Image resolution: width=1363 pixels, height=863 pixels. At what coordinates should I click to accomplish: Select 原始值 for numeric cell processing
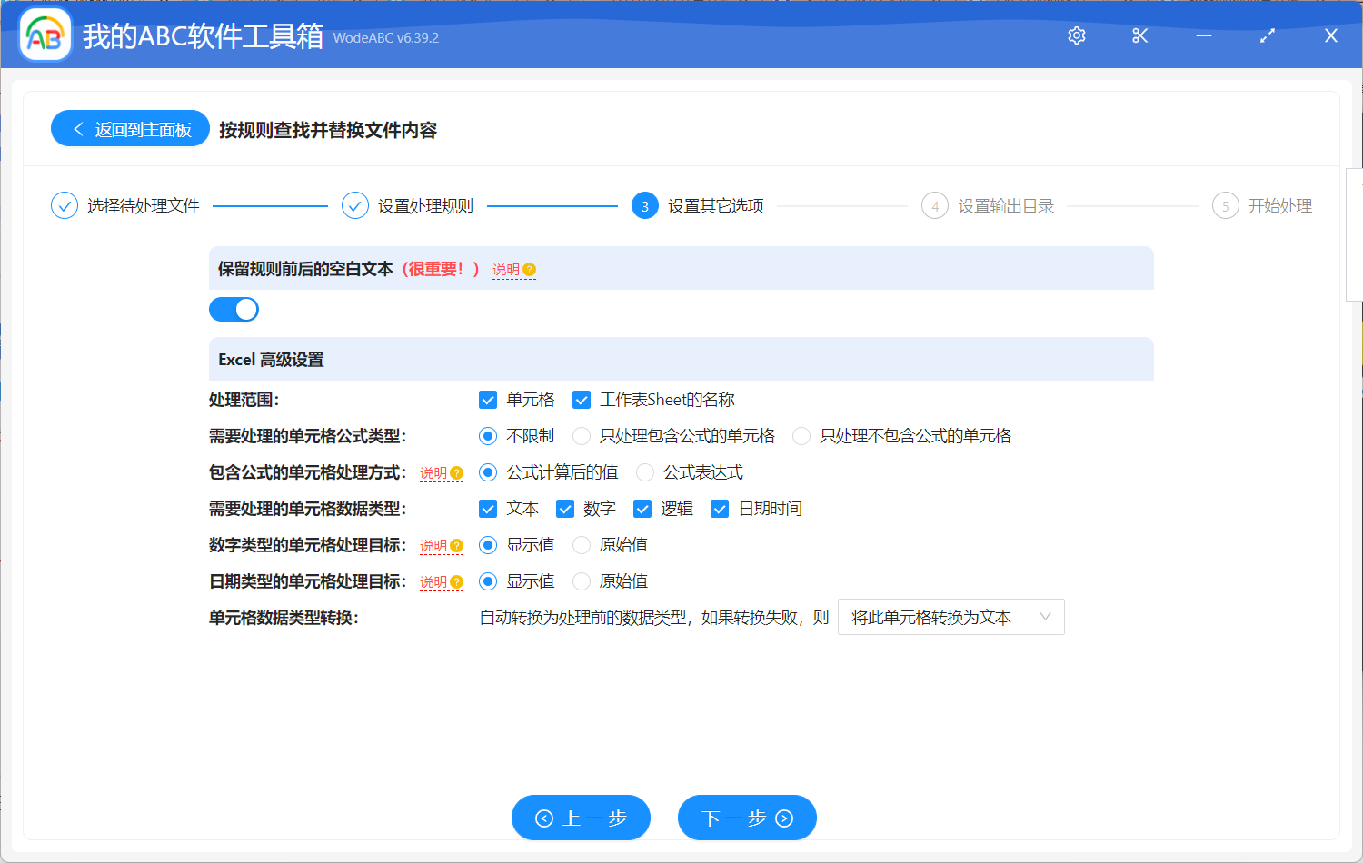coord(582,544)
